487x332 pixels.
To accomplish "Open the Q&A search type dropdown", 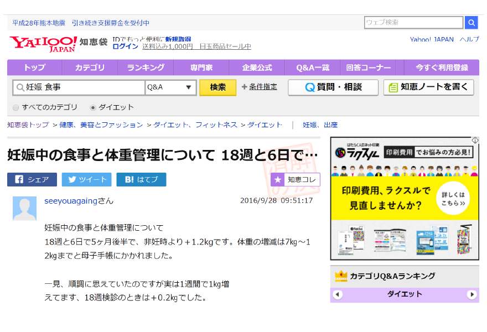I will click(171, 87).
